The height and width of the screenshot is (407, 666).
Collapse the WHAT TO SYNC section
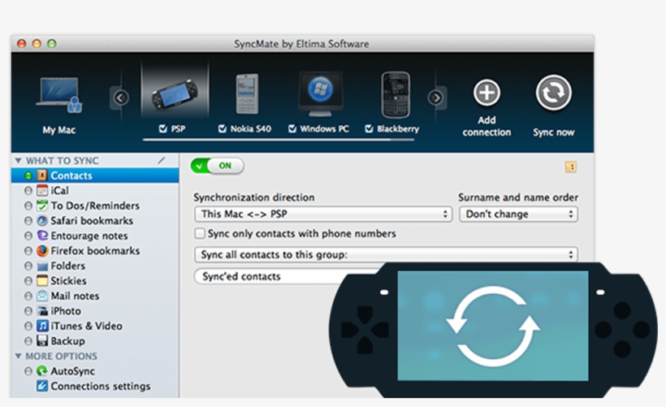tap(18, 161)
